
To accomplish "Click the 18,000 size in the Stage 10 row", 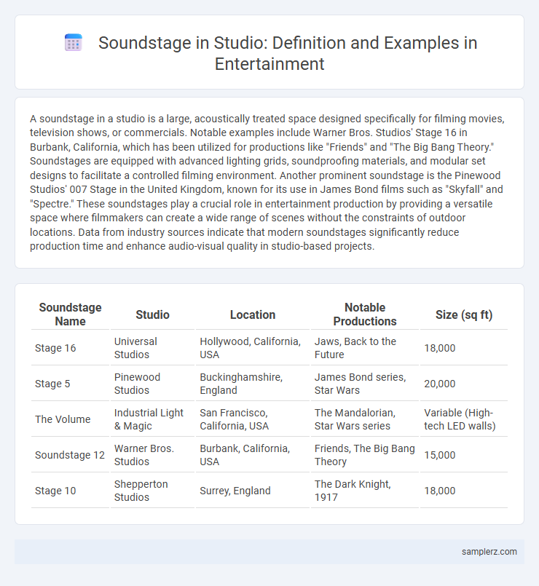I will point(464,491).
